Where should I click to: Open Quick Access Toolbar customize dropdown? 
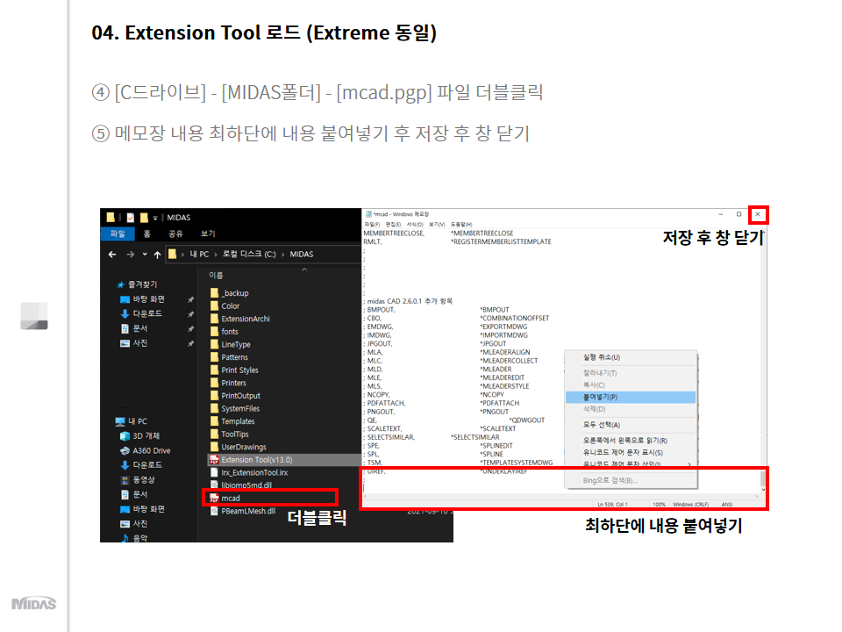tap(155, 218)
